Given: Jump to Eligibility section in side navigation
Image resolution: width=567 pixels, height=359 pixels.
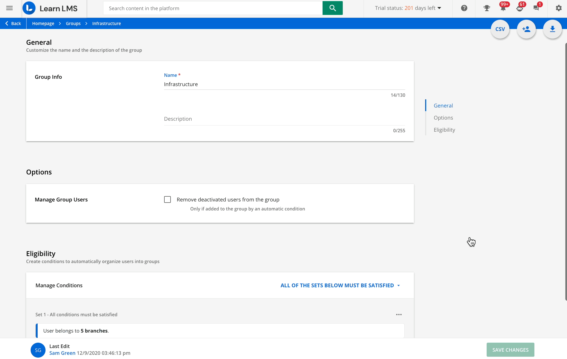Looking at the screenshot, I should point(444,130).
